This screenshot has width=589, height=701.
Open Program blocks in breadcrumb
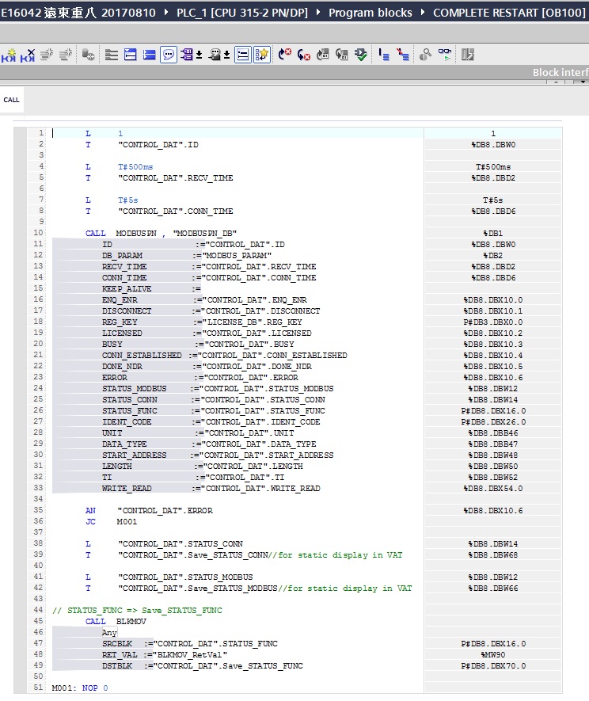[x=370, y=13]
